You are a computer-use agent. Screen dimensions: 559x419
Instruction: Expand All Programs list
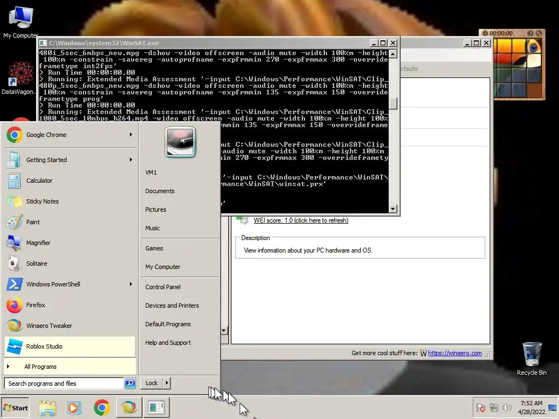click(x=70, y=367)
